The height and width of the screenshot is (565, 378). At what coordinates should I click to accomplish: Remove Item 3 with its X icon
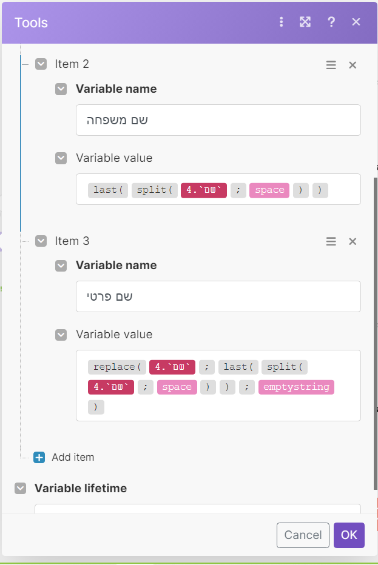353,241
